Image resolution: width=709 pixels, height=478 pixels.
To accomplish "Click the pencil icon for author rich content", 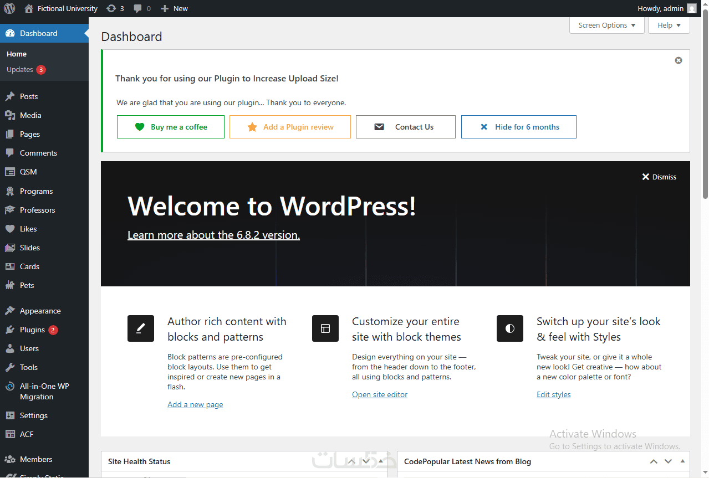I will (141, 328).
